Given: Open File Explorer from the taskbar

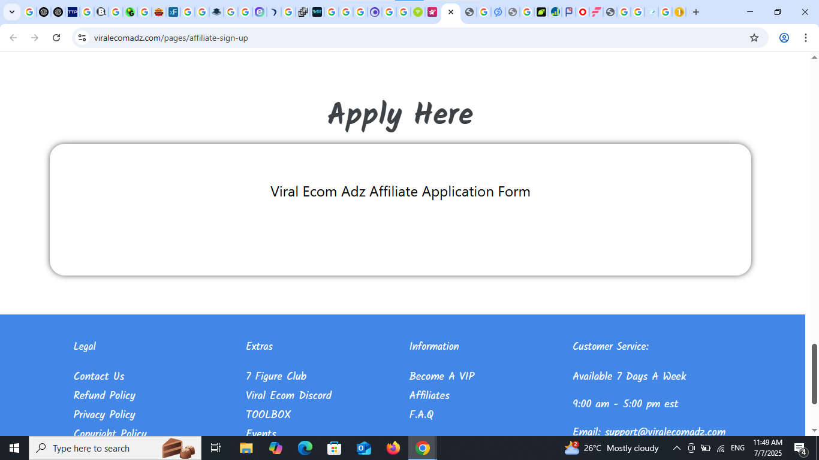Looking at the screenshot, I should point(246,448).
